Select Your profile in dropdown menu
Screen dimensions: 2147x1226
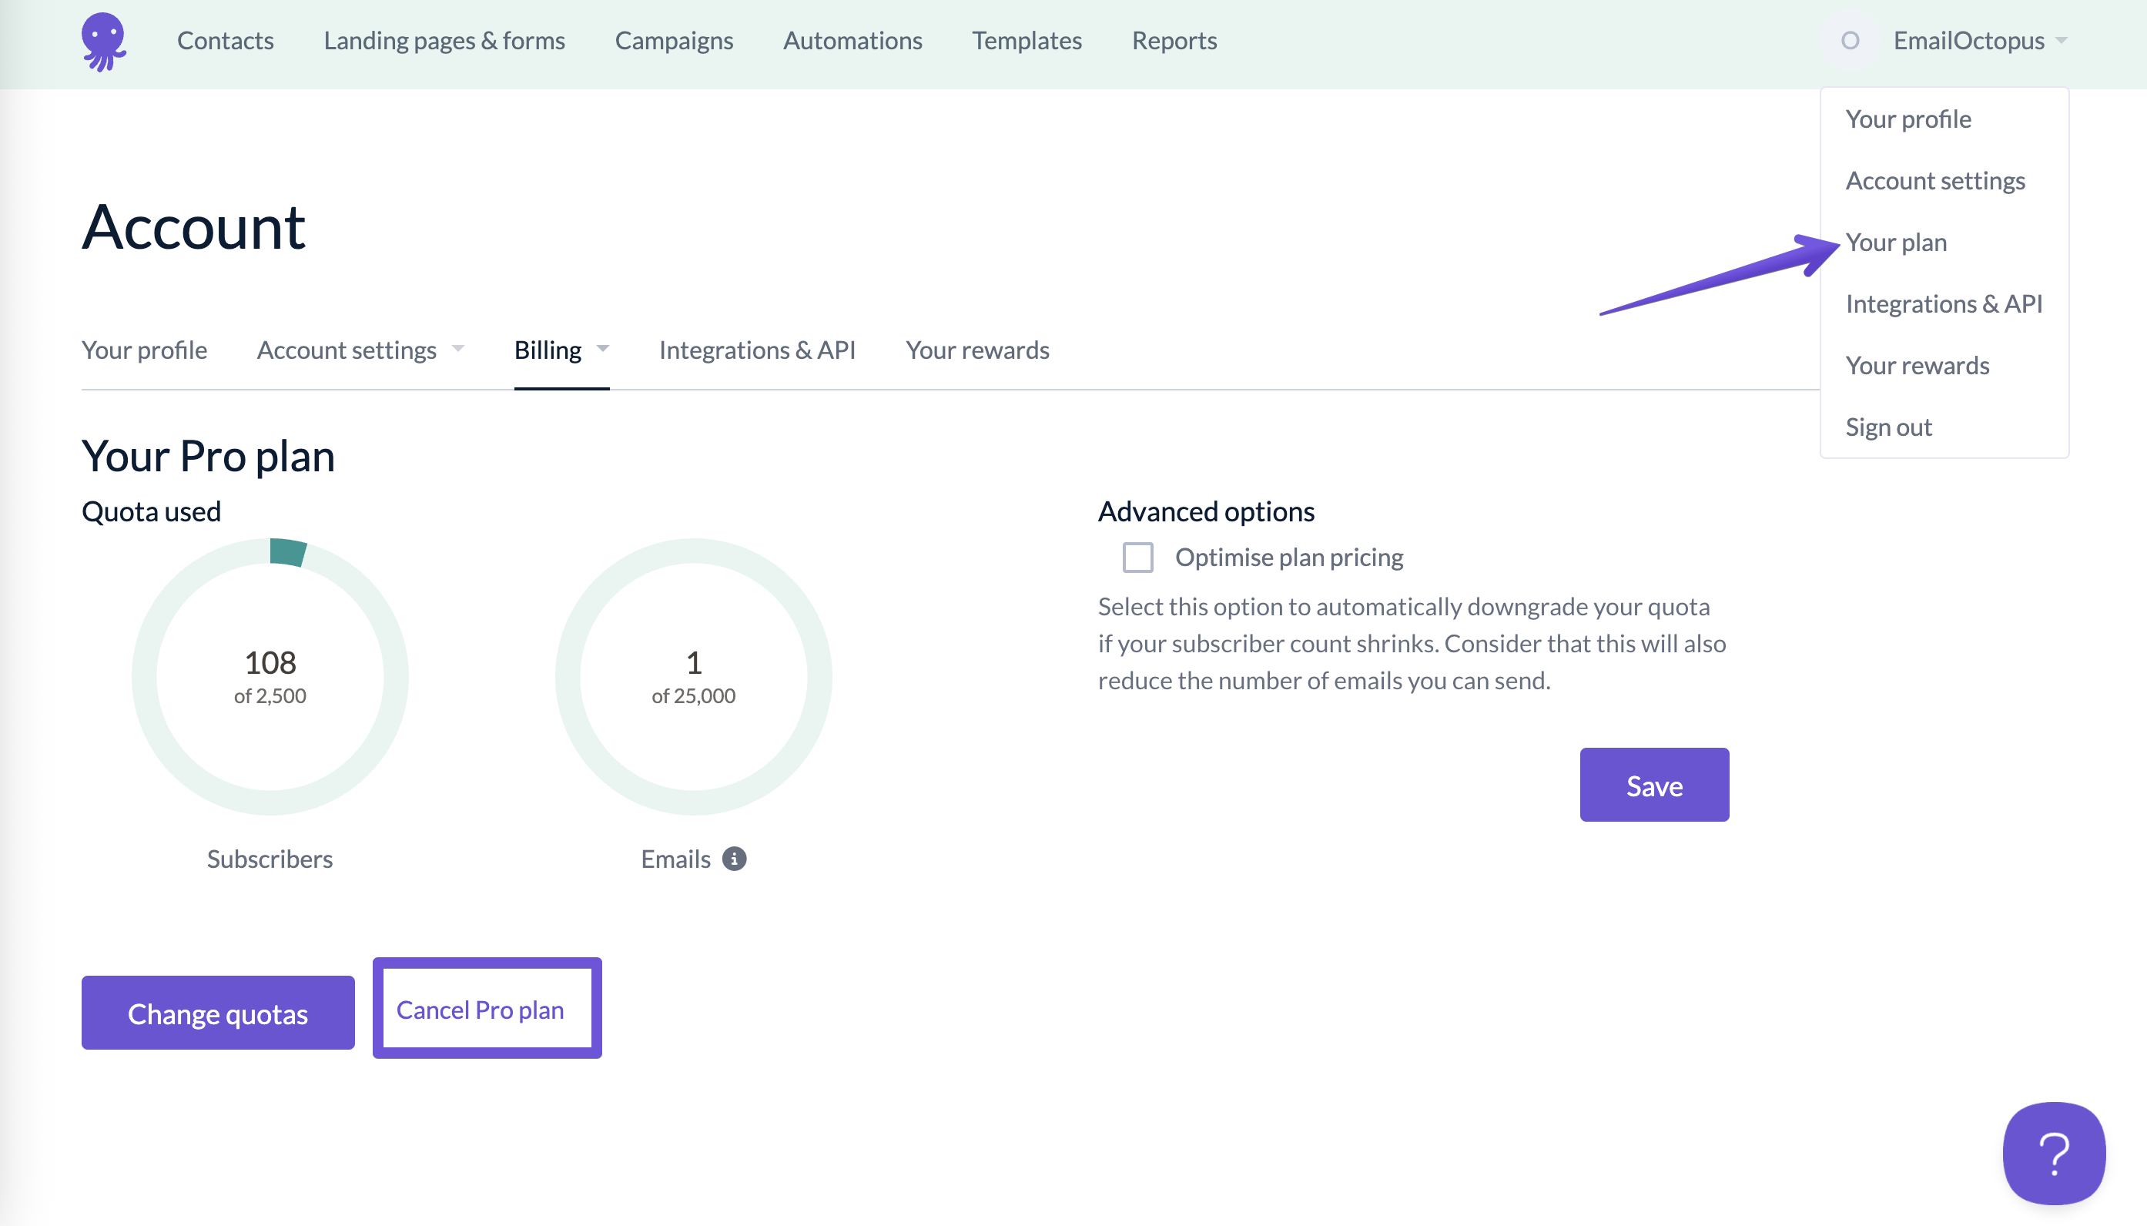1908,119
